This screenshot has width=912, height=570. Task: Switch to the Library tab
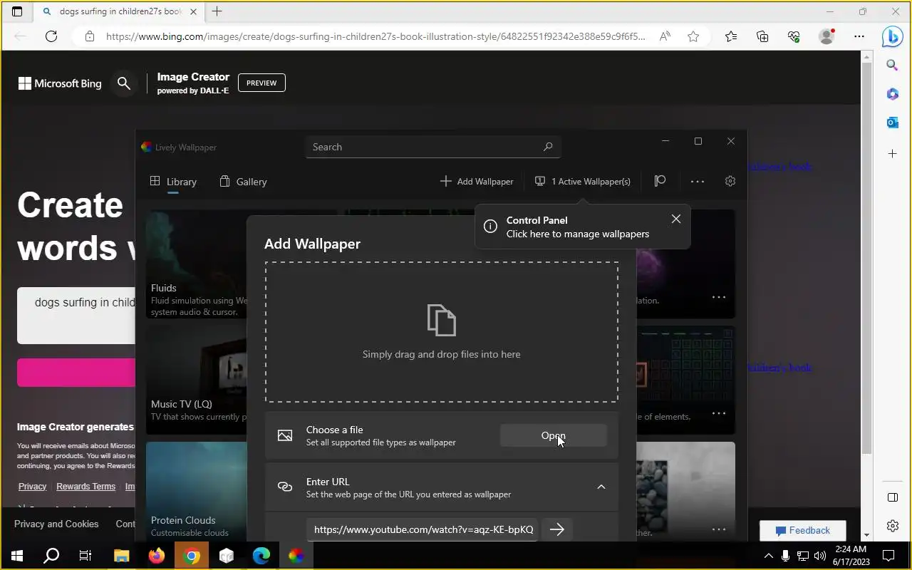[x=173, y=182]
